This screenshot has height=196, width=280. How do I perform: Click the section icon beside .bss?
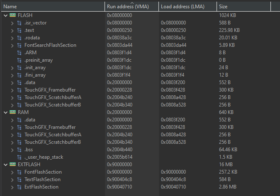[x=19, y=150]
